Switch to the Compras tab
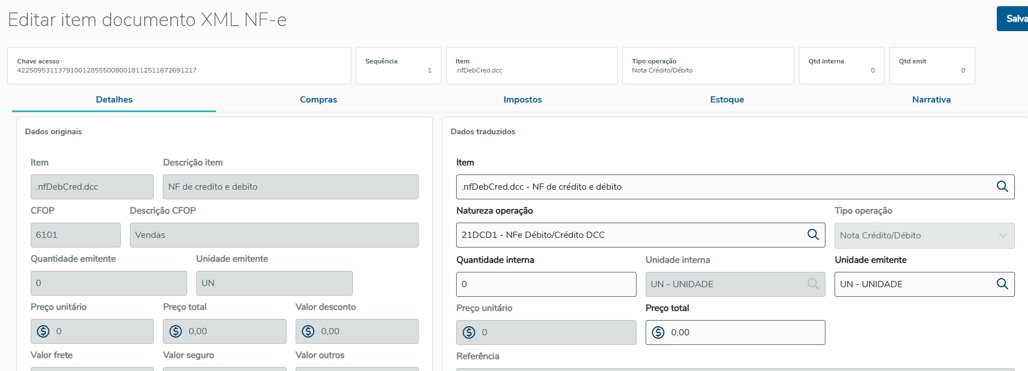Screen dimensions: 1028x371 pos(318,100)
